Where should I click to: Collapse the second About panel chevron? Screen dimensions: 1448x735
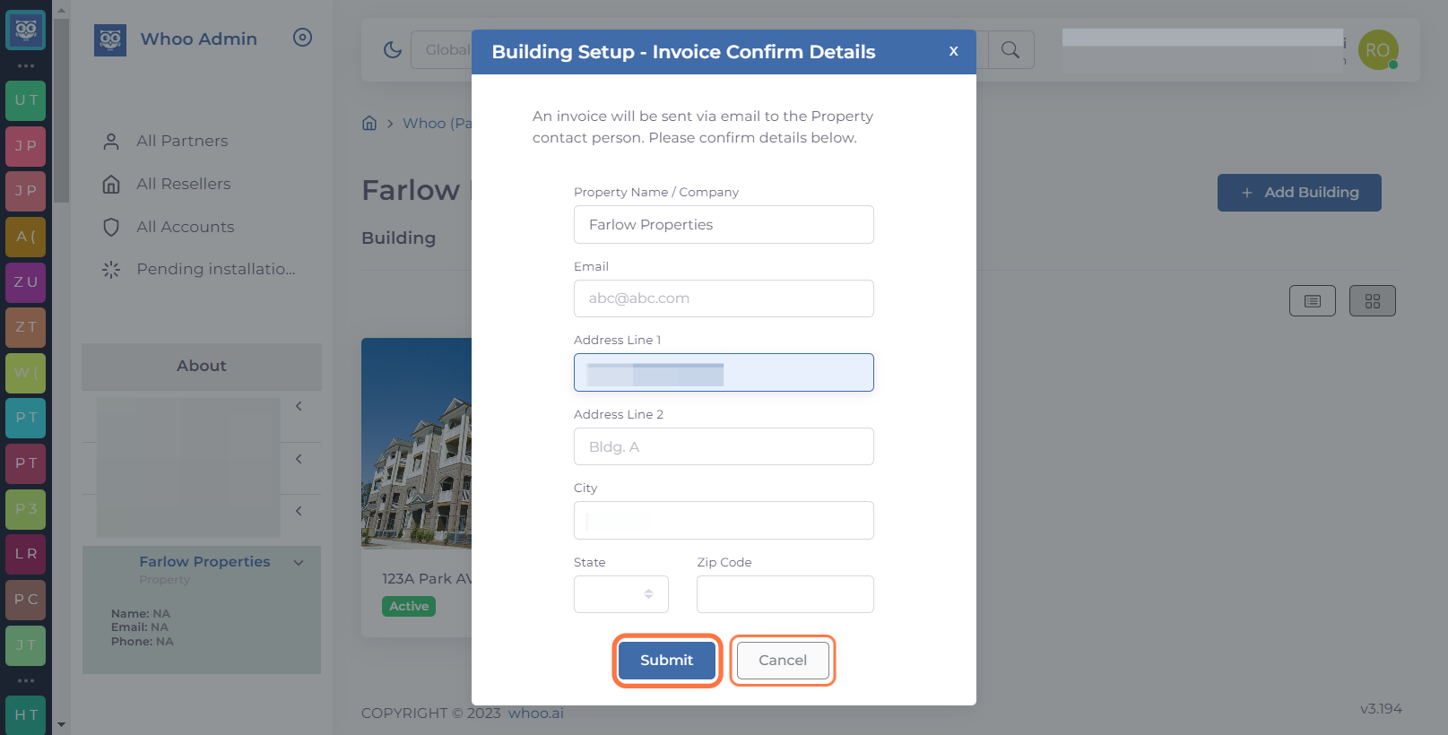299,459
